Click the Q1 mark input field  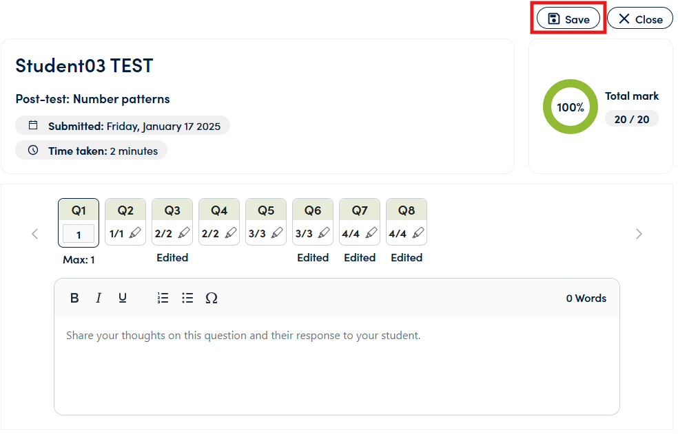[x=79, y=235]
